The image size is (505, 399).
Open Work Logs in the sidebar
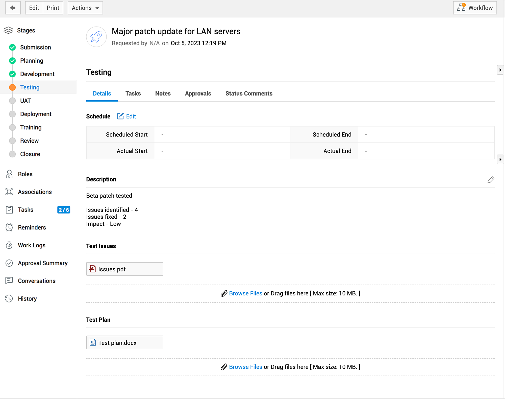coord(32,245)
